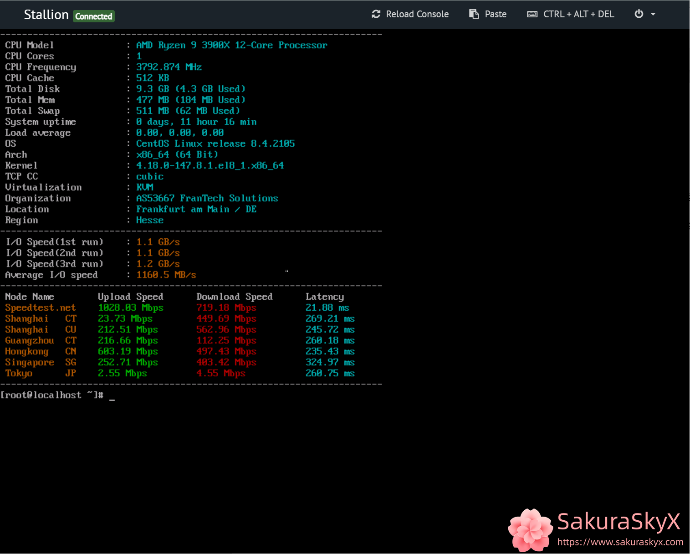This screenshot has height=554, width=690.
Task: Open the sakuraskyx.com URL watermark
Action: tap(620, 542)
